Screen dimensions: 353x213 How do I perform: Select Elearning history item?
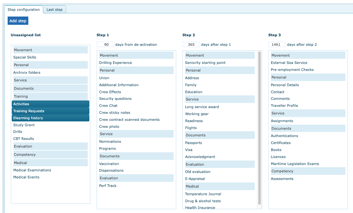click(x=51, y=118)
